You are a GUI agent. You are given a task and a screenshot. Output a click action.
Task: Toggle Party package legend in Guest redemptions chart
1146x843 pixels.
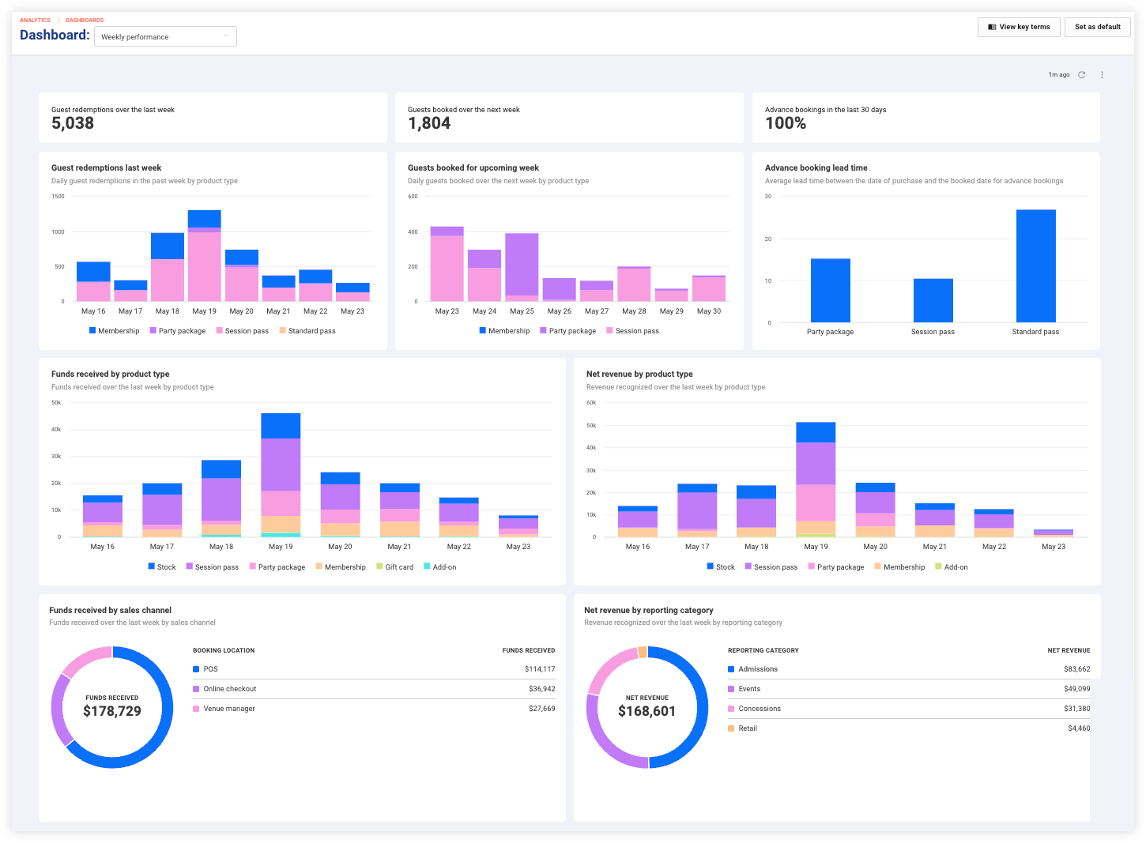click(x=178, y=331)
